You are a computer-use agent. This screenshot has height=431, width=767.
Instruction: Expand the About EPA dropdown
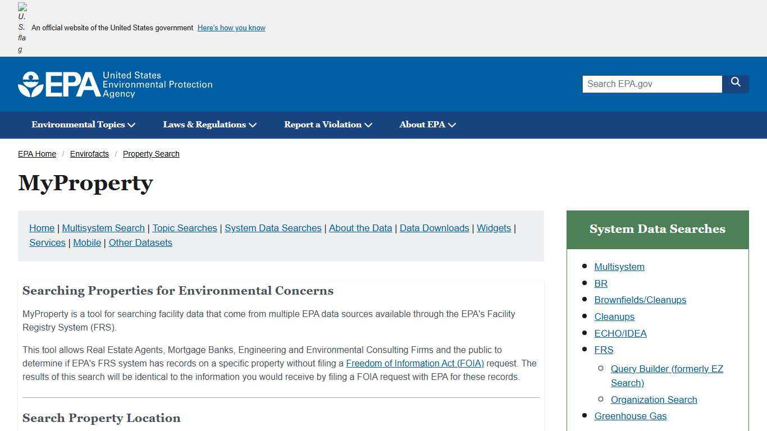pyautogui.click(x=426, y=125)
